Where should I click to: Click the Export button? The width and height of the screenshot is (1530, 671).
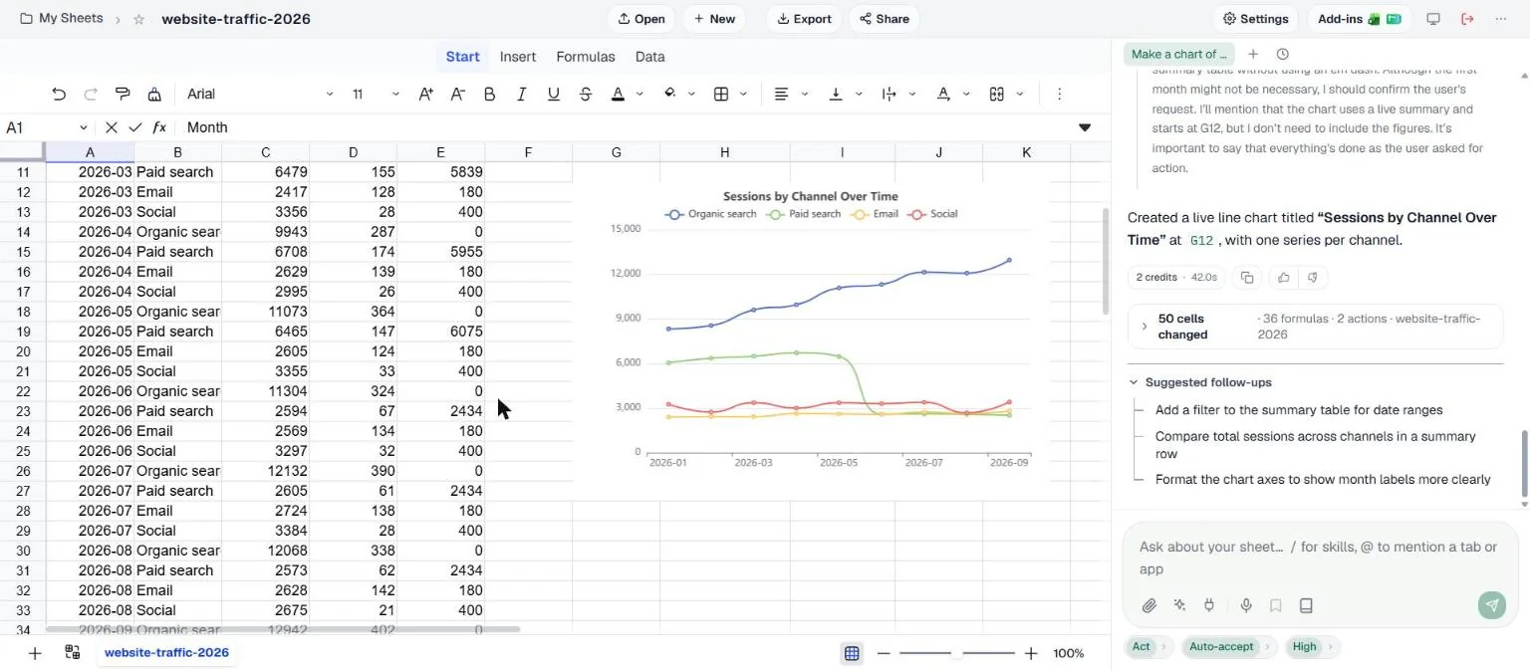(804, 19)
